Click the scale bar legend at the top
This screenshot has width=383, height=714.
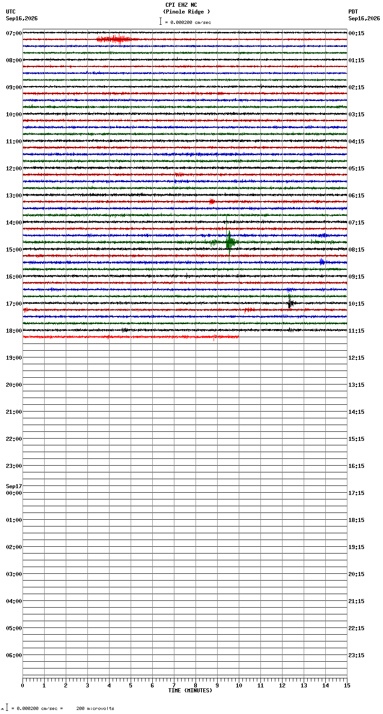pyautogui.click(x=185, y=22)
